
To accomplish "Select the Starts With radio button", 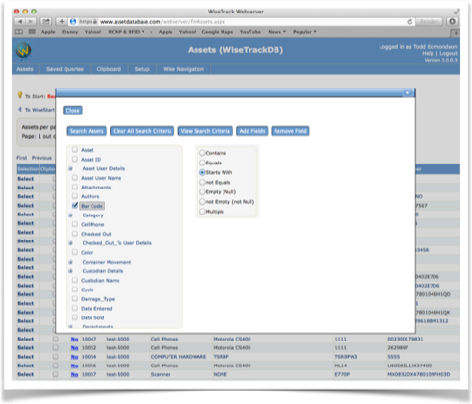I will (202, 172).
